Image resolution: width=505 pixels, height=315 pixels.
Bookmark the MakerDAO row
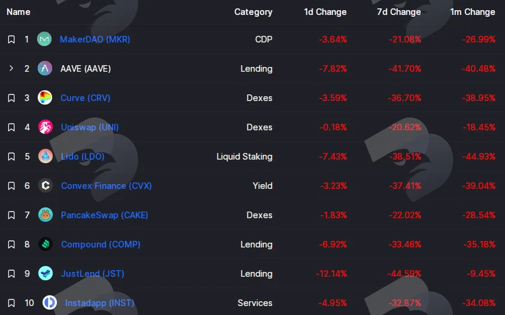pos(11,39)
